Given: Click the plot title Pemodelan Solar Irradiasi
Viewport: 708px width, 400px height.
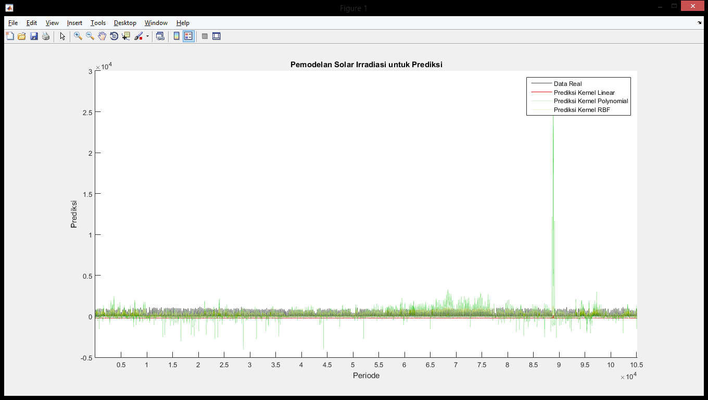Looking at the screenshot, I should (366, 65).
